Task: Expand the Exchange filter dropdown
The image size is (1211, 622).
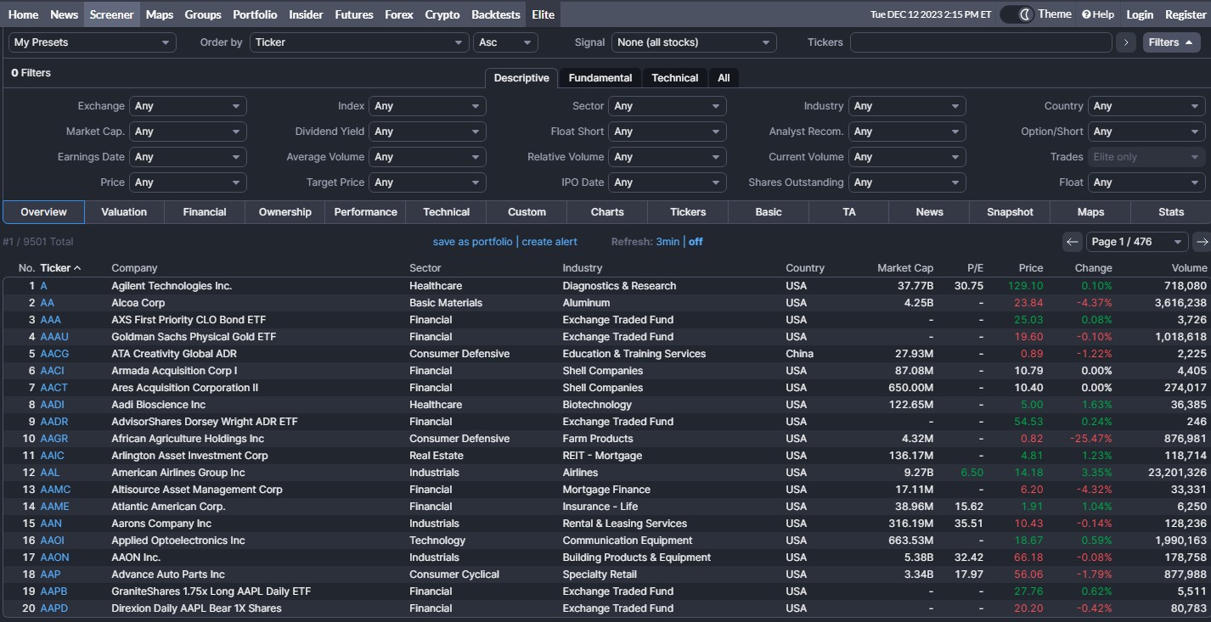Action: point(188,106)
